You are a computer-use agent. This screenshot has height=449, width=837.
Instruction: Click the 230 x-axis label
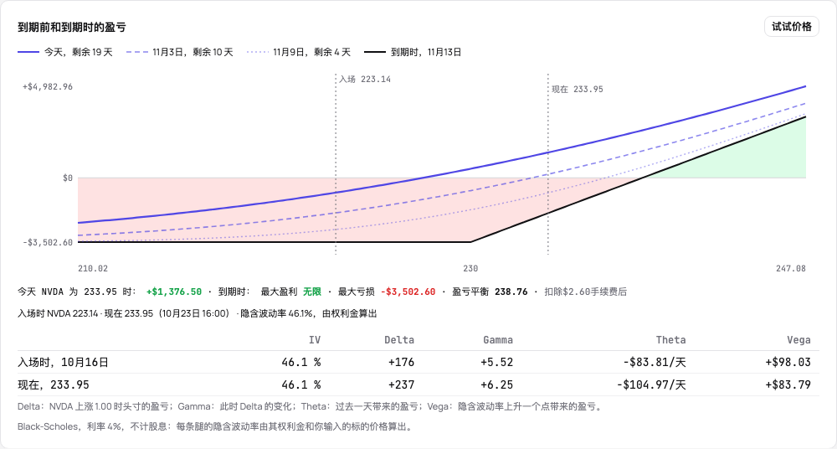point(470,268)
